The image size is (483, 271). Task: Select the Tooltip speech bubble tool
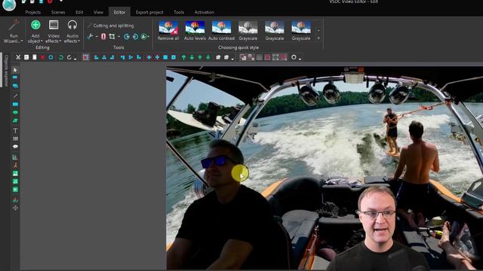(x=15, y=147)
